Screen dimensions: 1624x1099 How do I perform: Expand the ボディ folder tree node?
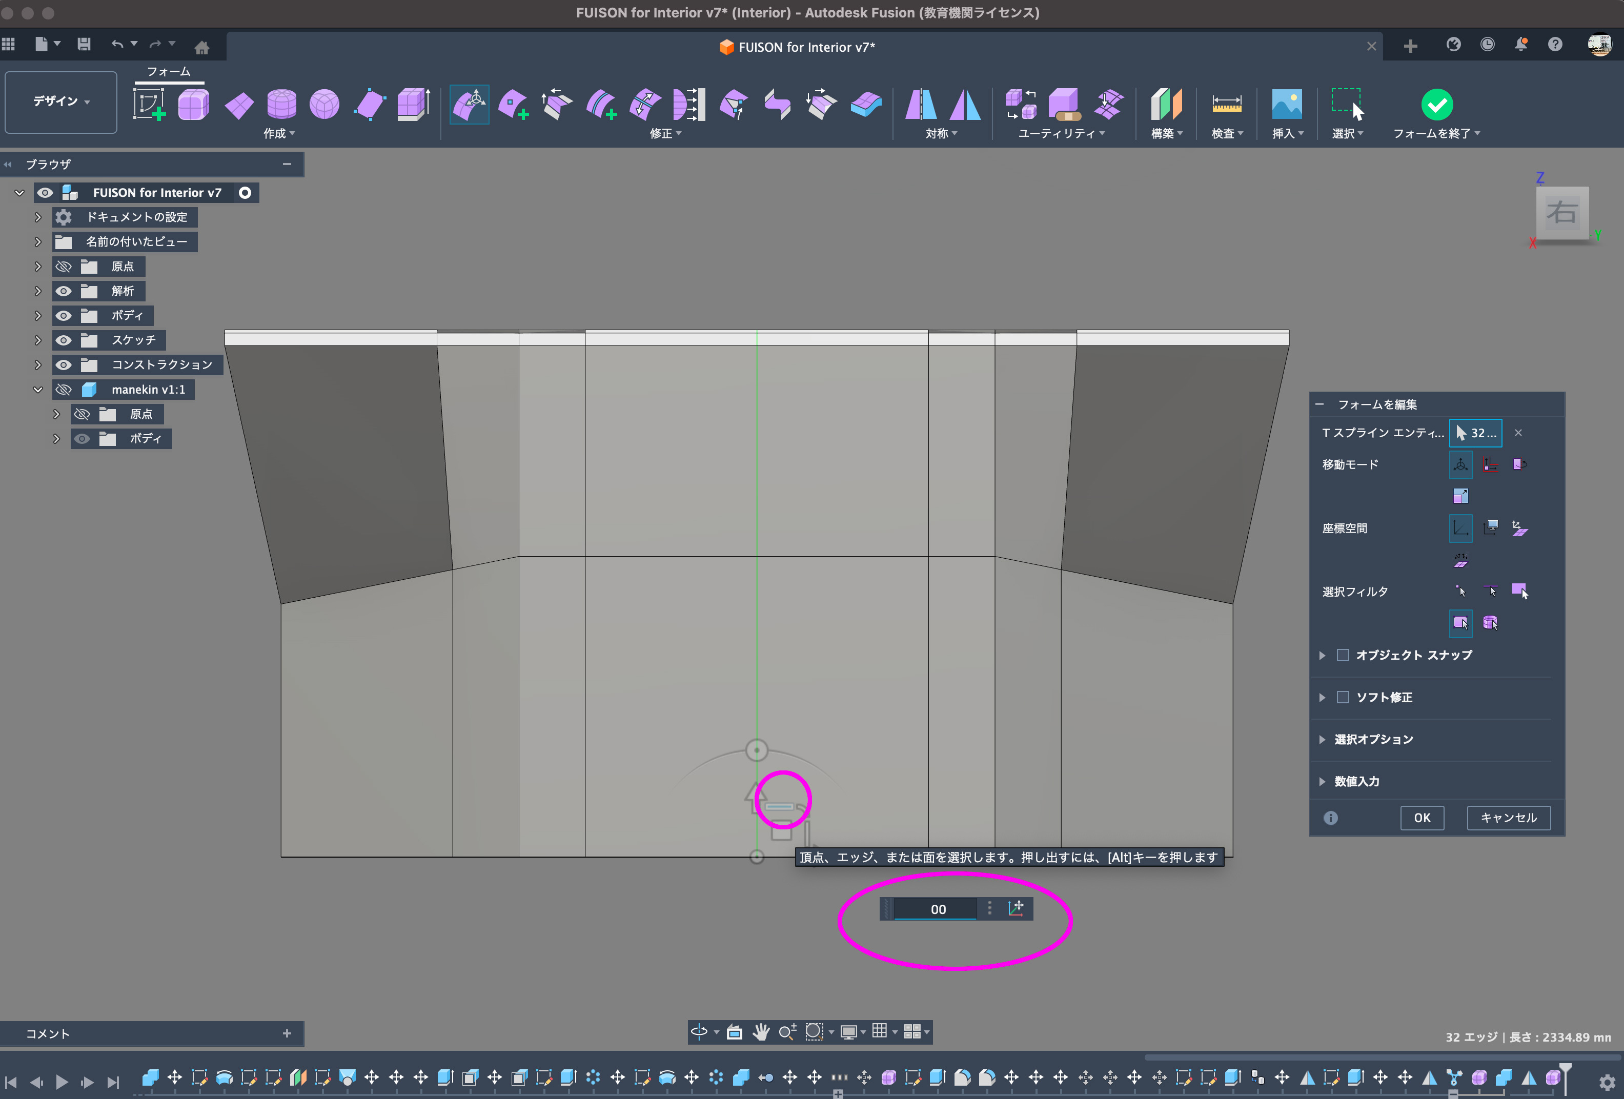(38, 316)
